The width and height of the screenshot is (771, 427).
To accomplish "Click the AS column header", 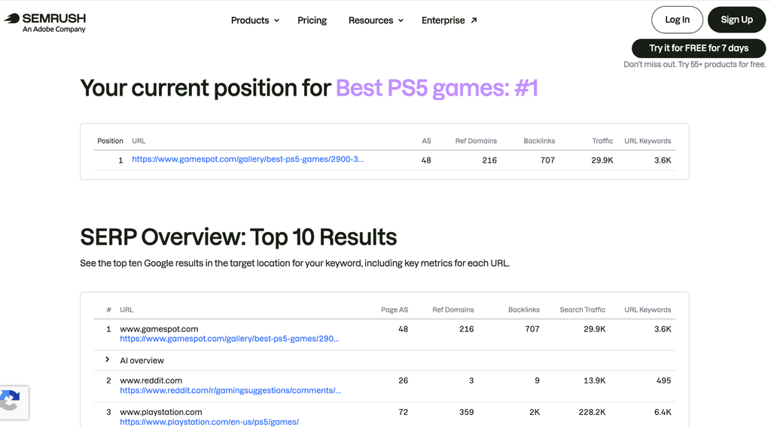I will click(x=426, y=141).
